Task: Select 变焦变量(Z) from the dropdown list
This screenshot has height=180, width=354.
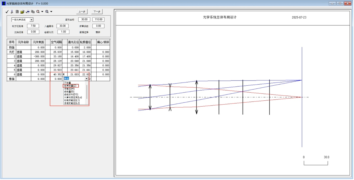Action: pyautogui.click(x=71, y=86)
